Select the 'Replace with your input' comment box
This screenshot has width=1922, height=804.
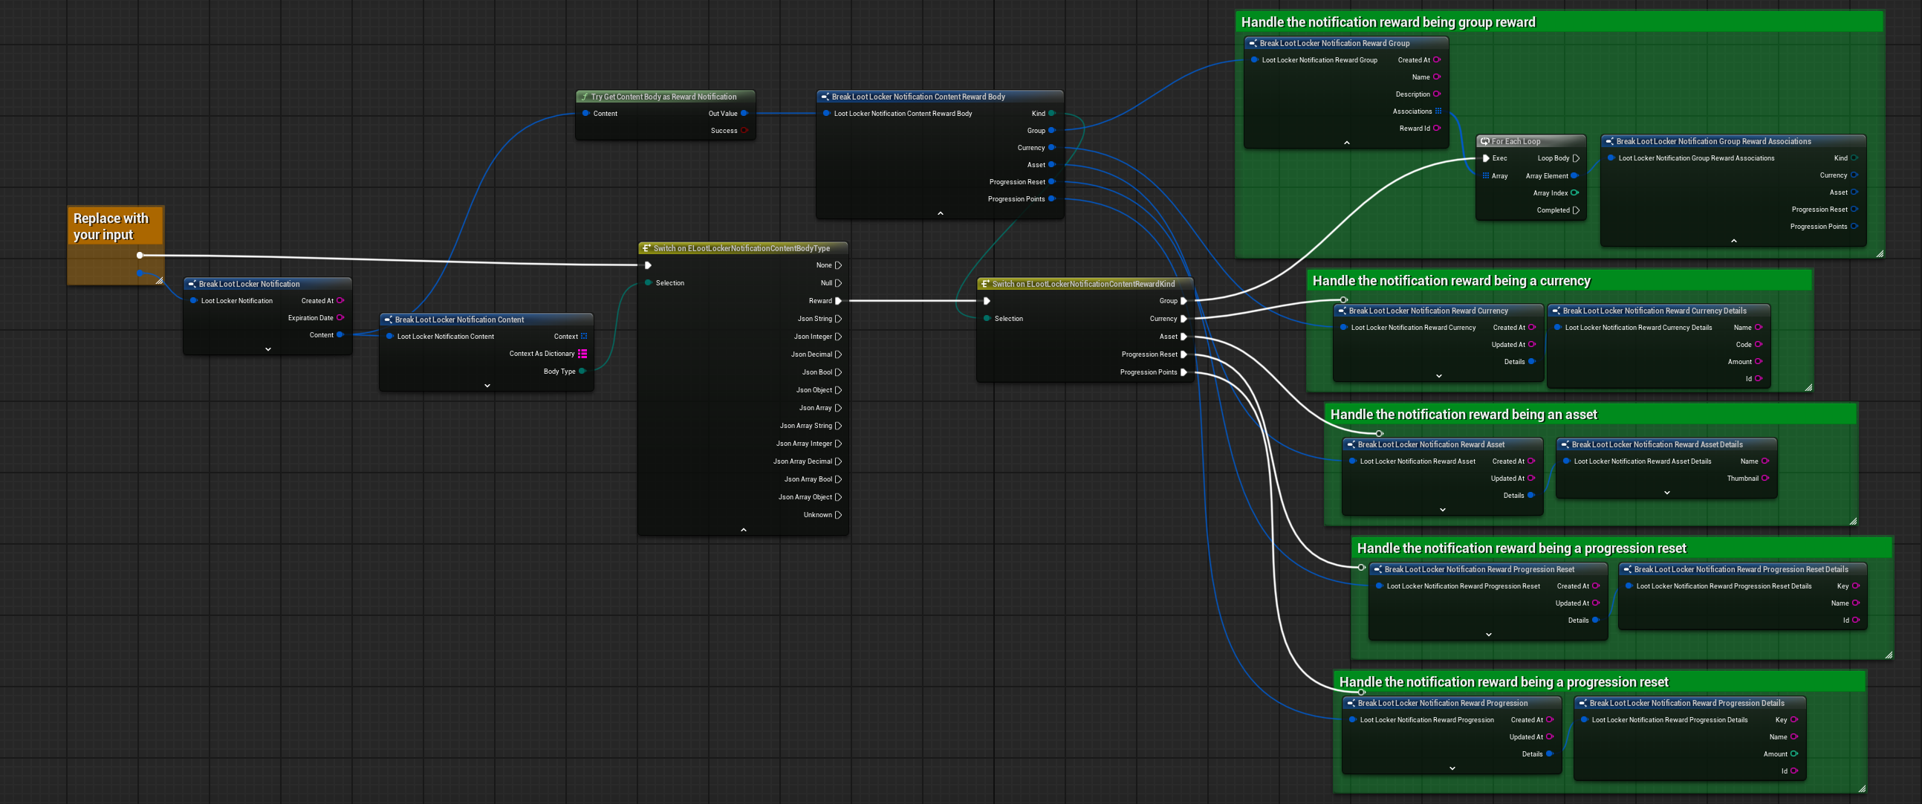[111, 226]
